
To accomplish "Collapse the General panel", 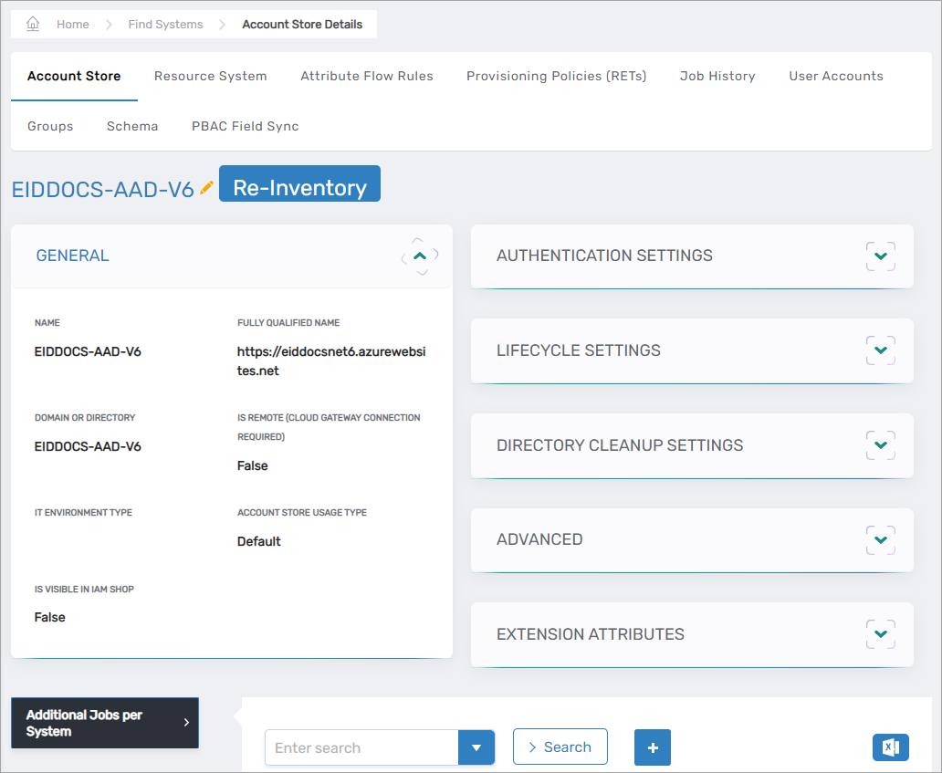I will pyautogui.click(x=419, y=256).
